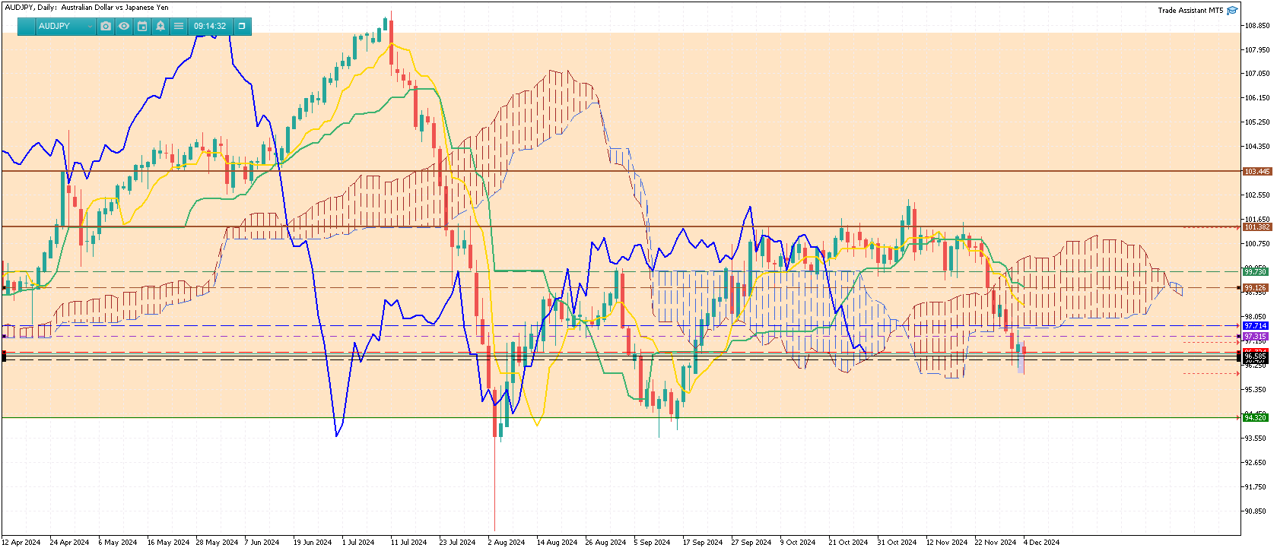This screenshot has height=551, width=1277.
Task: Select the purple 97.315 price label
Action: click(x=1256, y=336)
